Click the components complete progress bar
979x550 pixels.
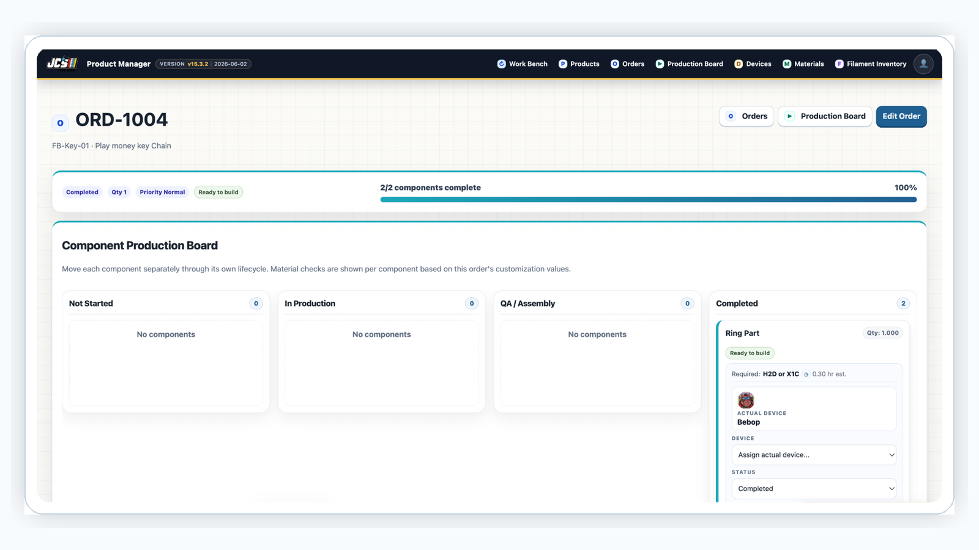tap(649, 199)
